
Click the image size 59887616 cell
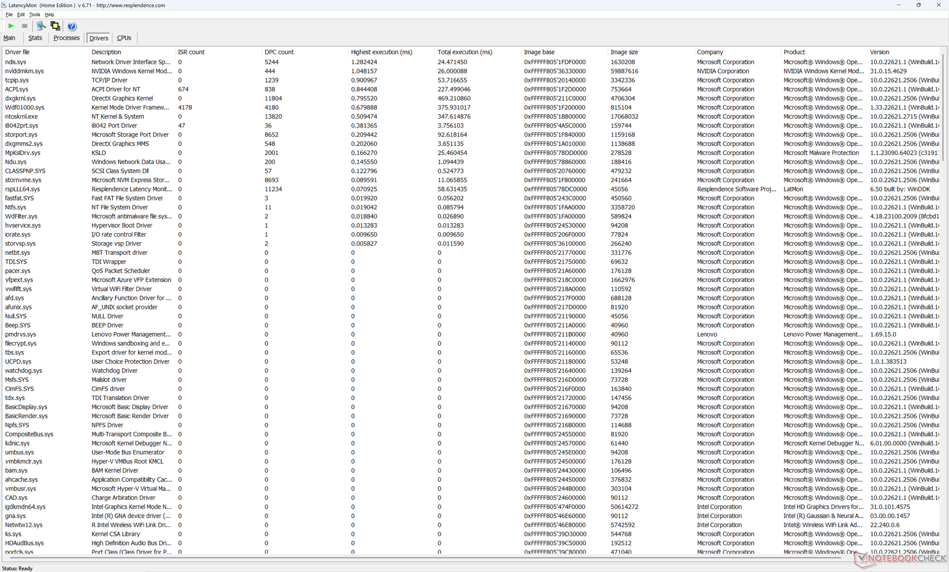(624, 71)
